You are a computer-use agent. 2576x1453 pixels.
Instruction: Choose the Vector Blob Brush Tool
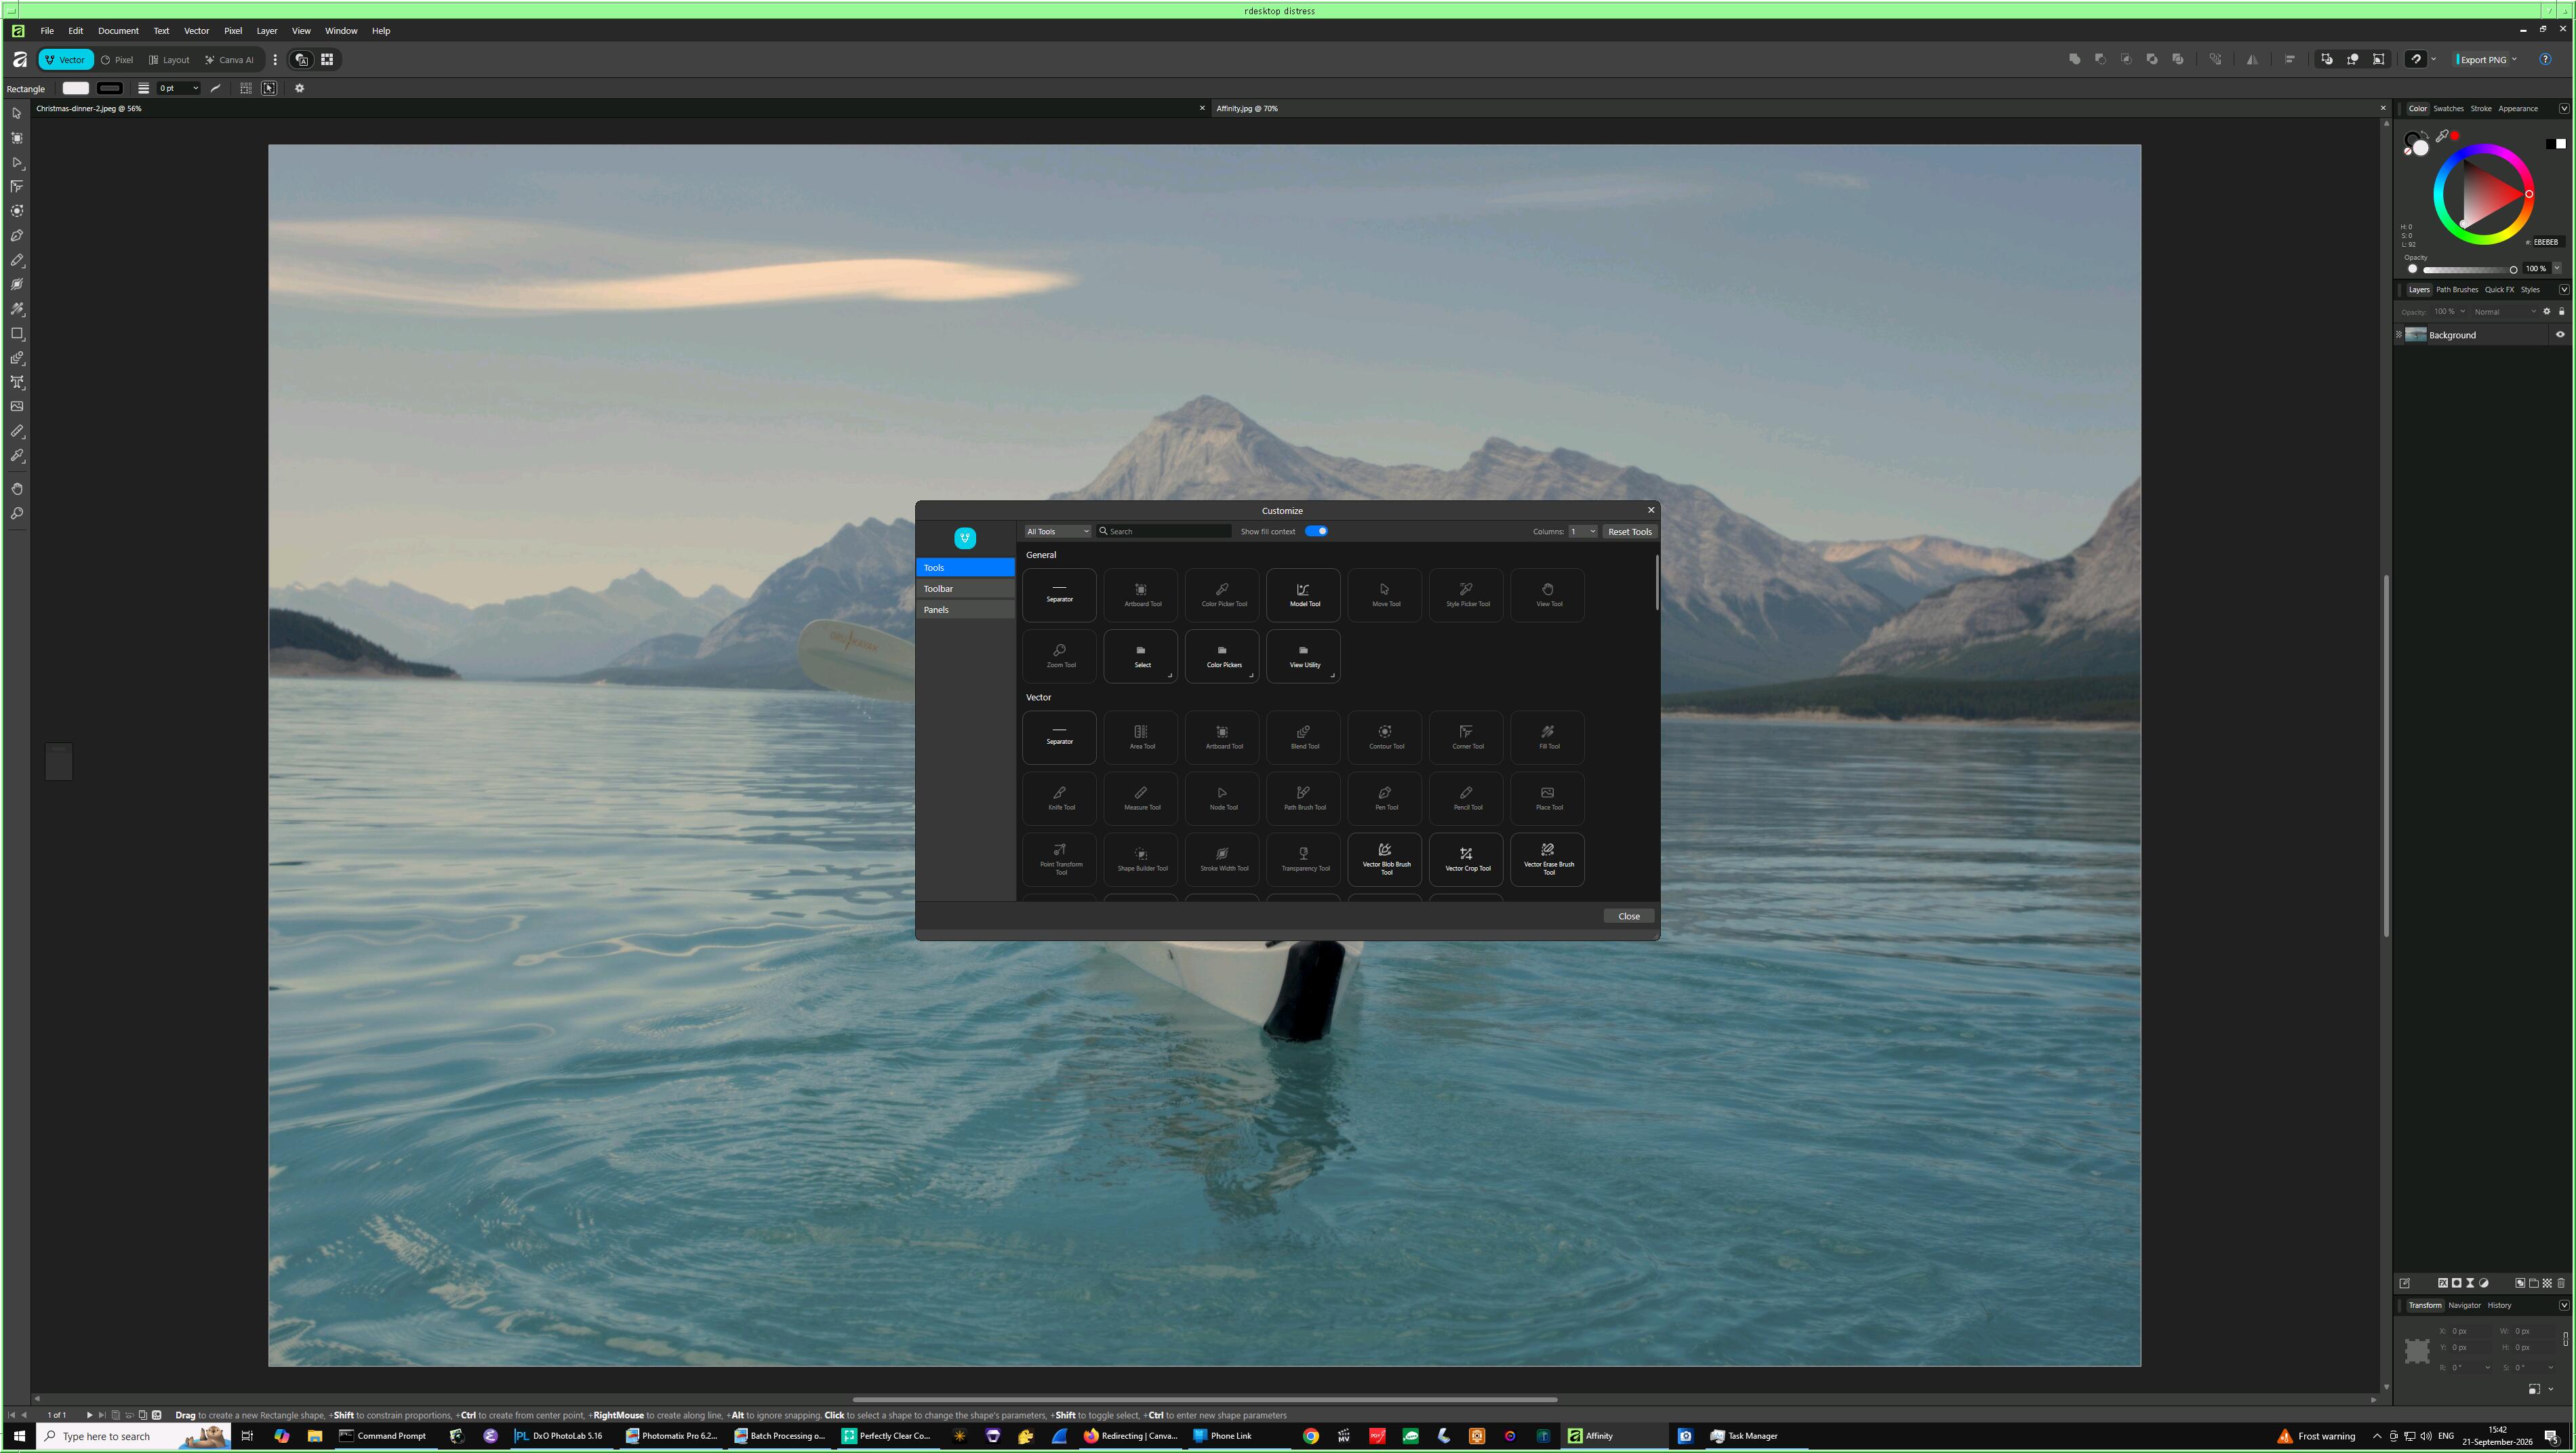coord(1385,859)
